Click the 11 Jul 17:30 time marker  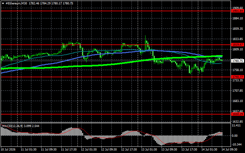(x=69, y=150)
